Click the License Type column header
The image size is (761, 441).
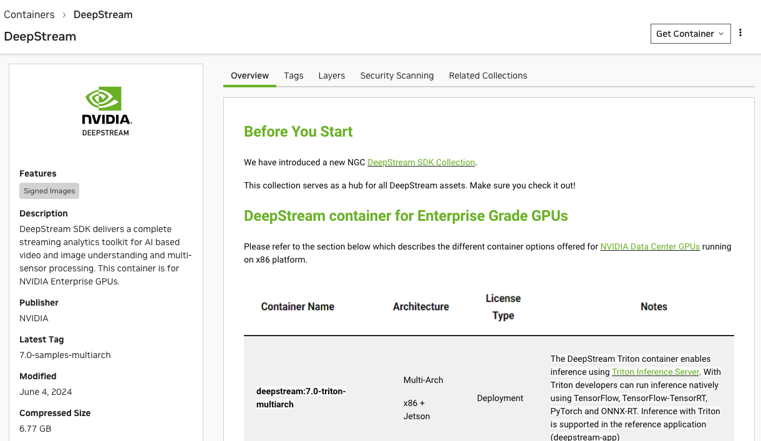pos(503,307)
